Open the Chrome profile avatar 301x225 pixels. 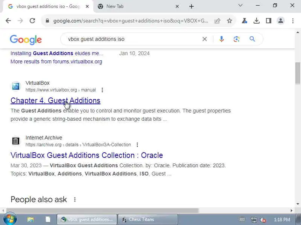[x=281, y=21]
